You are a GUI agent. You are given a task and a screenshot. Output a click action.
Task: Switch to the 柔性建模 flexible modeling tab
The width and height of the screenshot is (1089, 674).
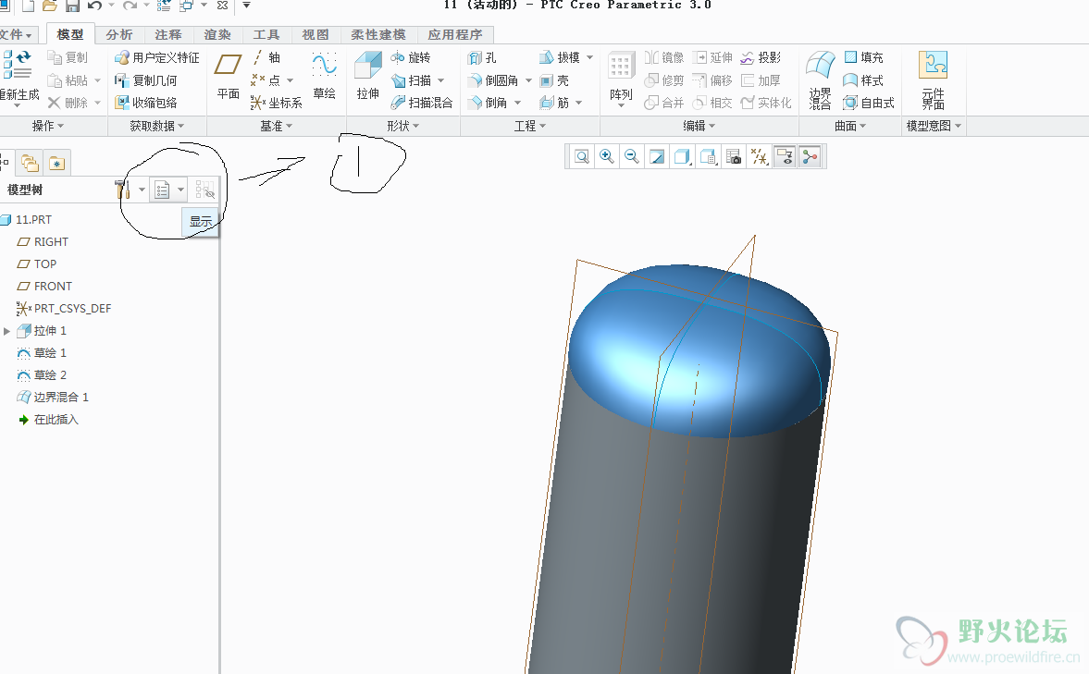377,35
